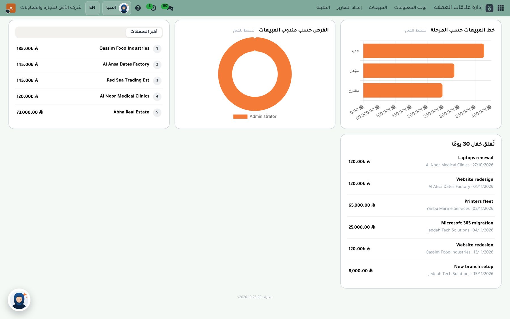Image resolution: width=510 pixels, height=319 pixels.
Task: Click the orange company logo icon
Action: point(11,8)
